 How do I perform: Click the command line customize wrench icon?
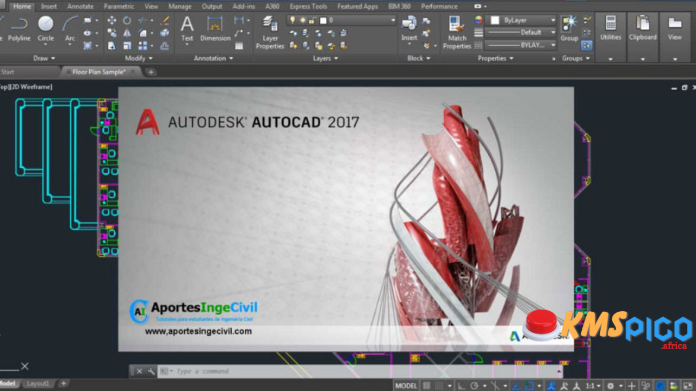tap(151, 371)
